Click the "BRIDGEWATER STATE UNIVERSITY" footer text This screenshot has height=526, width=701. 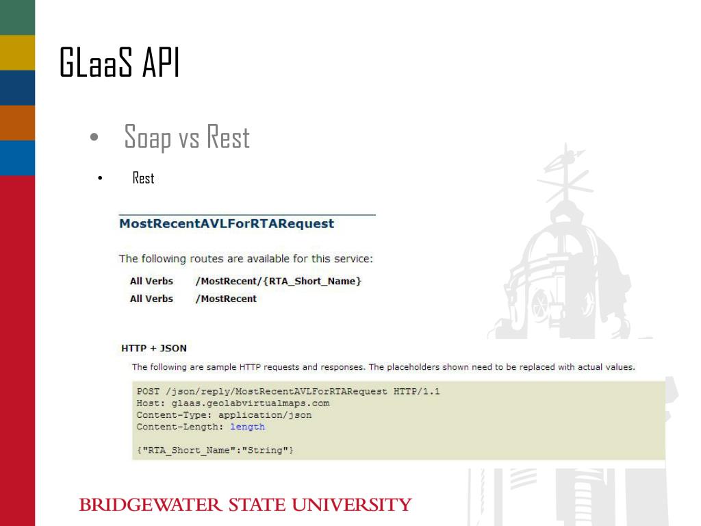tap(245, 505)
